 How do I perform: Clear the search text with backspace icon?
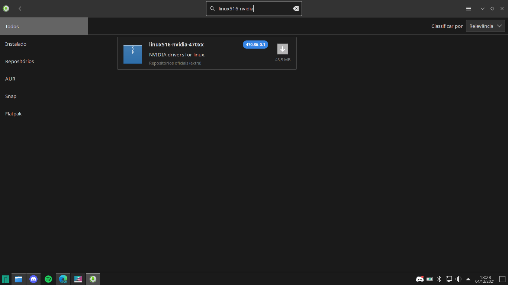pyautogui.click(x=296, y=9)
